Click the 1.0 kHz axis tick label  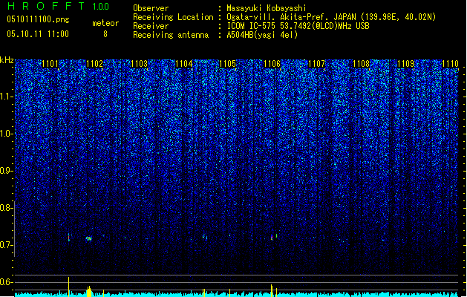tap(6, 134)
